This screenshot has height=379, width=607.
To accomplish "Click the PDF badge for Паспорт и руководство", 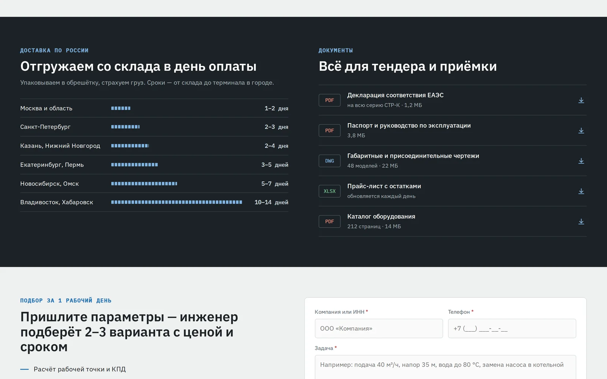I will tap(329, 130).
